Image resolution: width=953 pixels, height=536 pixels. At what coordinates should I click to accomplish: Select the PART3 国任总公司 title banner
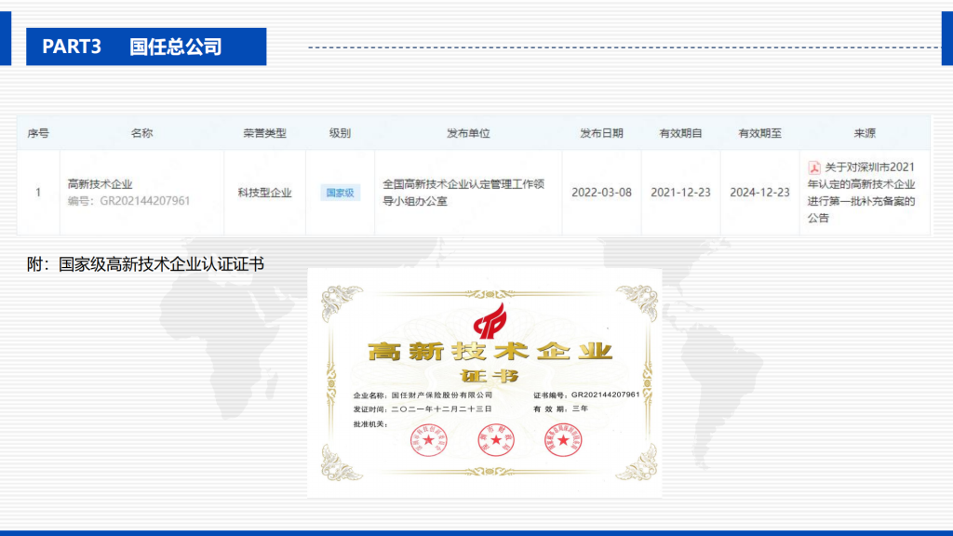(x=146, y=47)
